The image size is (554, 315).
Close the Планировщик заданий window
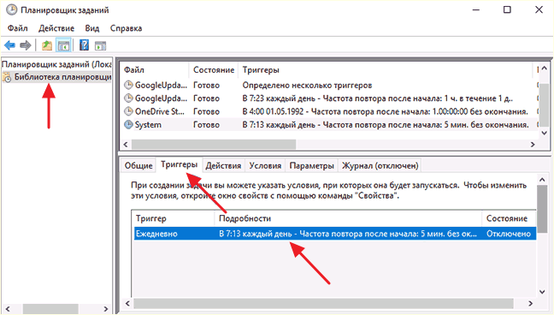coord(539,10)
